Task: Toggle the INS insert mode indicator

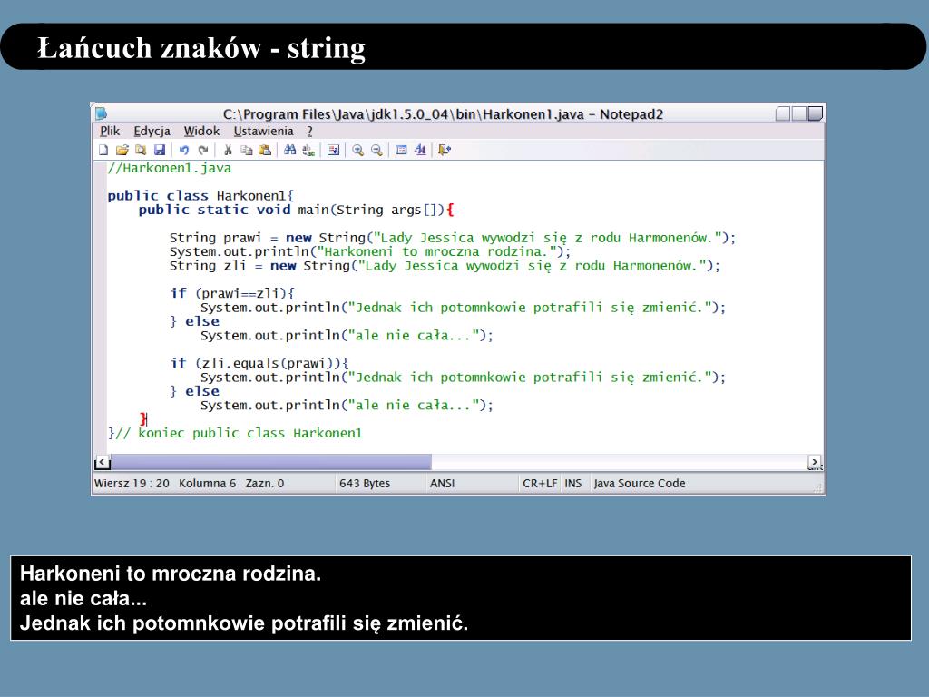Action: pos(573,484)
